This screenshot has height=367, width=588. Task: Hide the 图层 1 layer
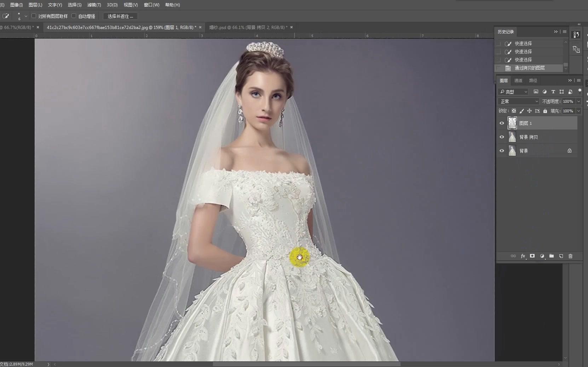pos(502,123)
